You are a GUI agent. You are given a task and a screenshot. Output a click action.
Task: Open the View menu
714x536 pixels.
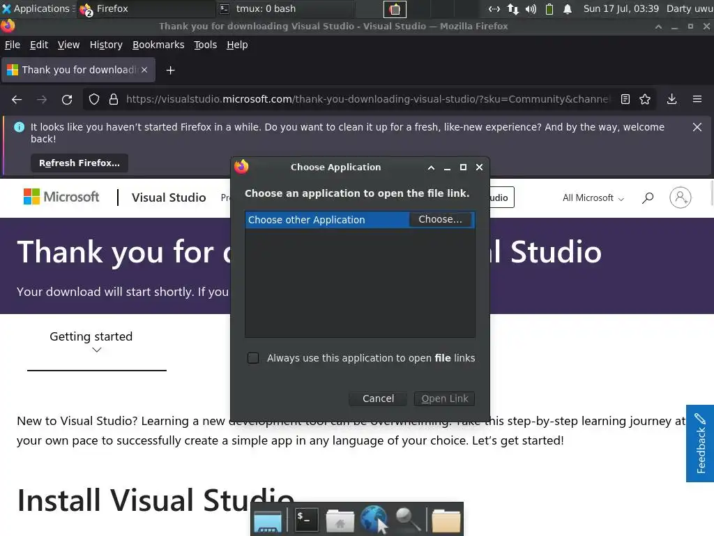(69, 45)
